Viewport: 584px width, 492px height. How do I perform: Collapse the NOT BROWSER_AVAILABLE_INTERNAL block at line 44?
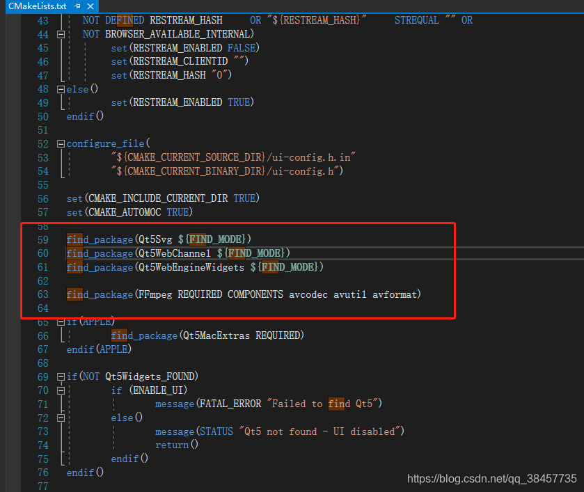[x=61, y=33]
